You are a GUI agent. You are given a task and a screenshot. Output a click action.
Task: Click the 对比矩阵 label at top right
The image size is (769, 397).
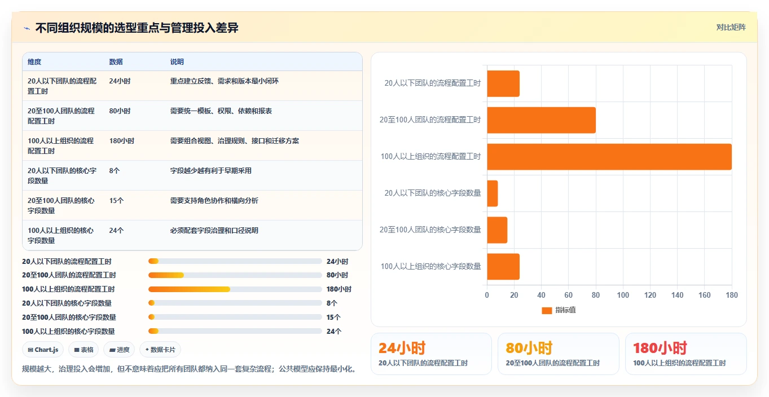(x=731, y=27)
